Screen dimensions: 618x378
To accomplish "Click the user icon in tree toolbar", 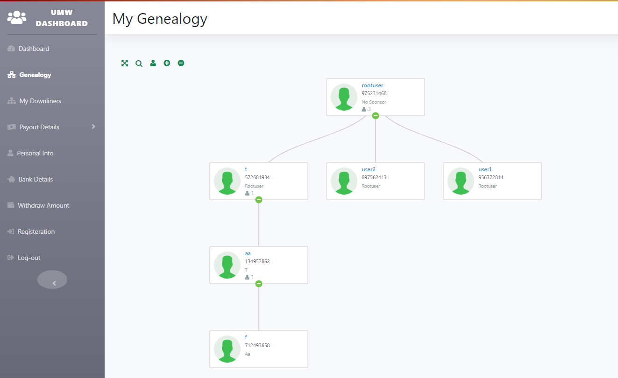I will coord(153,63).
